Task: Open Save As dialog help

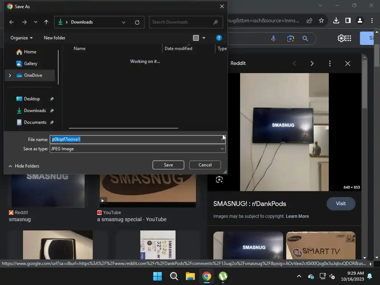Action: [219, 38]
